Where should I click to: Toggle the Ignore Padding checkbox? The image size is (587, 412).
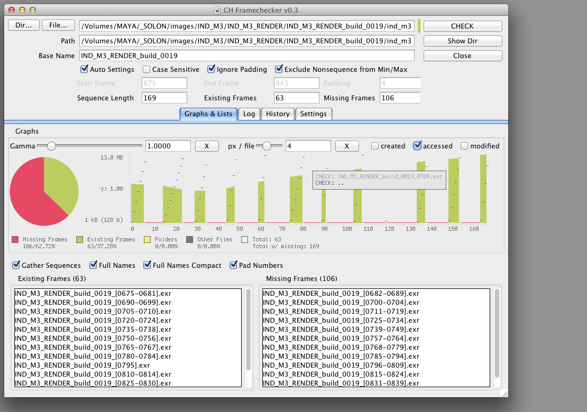[211, 69]
